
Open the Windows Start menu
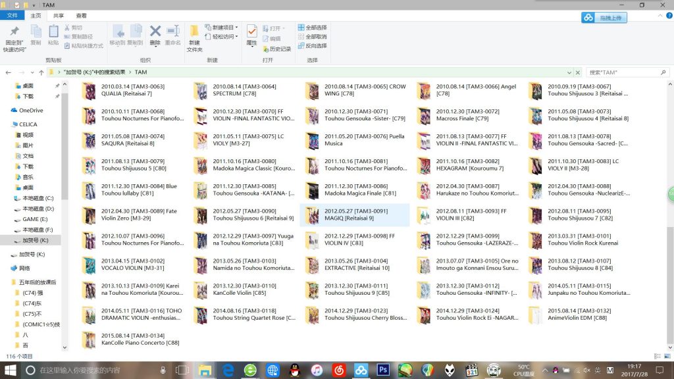pos(10,370)
